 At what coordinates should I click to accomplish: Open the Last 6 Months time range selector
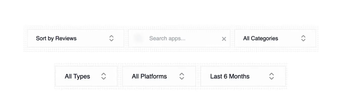(243, 76)
